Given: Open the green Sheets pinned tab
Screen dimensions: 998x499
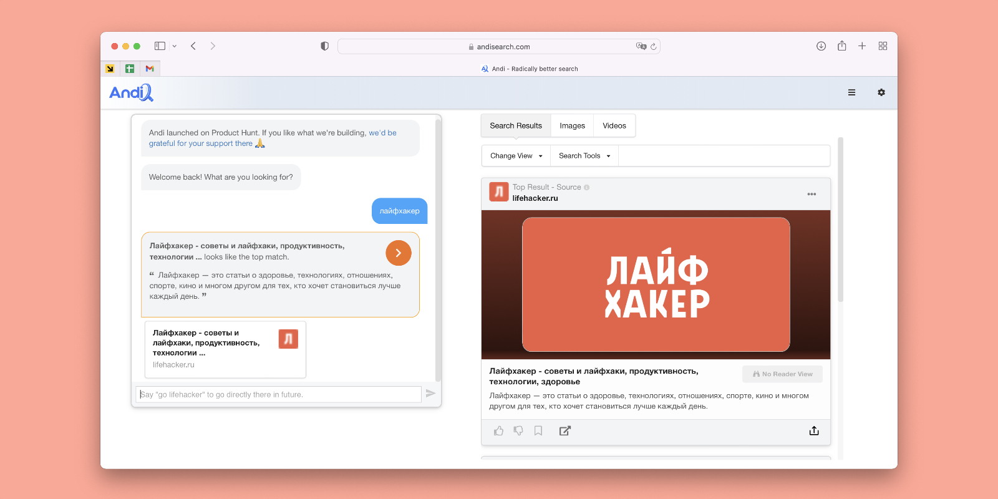Looking at the screenshot, I should (130, 69).
